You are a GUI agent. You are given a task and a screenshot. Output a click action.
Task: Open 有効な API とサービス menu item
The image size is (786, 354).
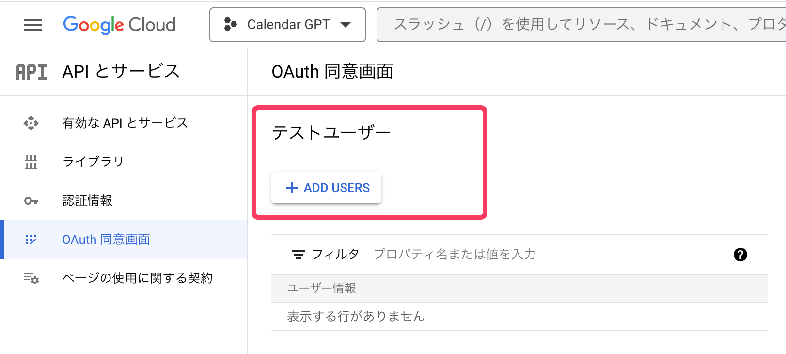click(125, 123)
